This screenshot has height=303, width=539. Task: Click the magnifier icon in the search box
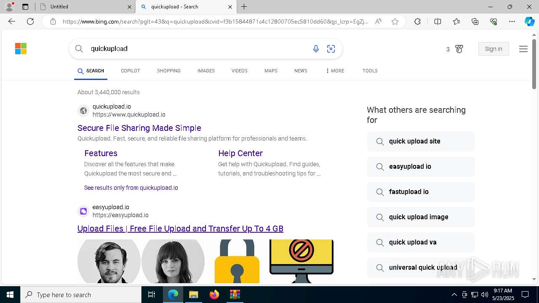point(79,49)
